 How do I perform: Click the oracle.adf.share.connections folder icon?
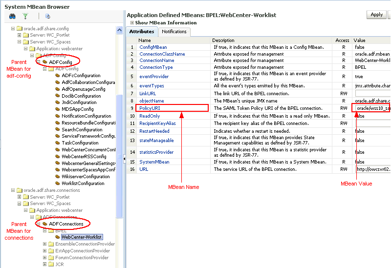pos(20,190)
